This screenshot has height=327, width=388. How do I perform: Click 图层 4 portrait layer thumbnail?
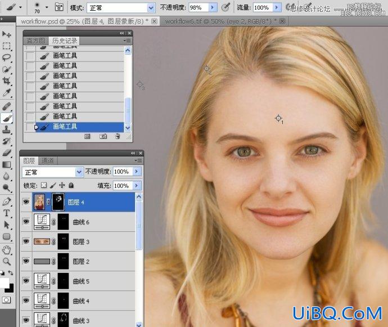point(39,202)
